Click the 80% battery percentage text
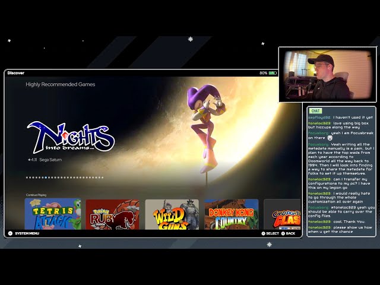 pos(264,73)
